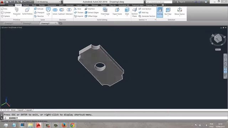Viewport: 228px width, 128px height.
Task: Toggle Live Section
Action: click(x=145, y=9)
